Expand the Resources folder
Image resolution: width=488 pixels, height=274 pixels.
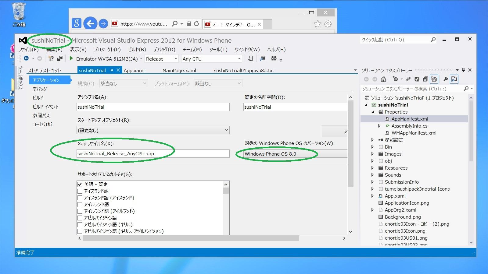pos(372,168)
